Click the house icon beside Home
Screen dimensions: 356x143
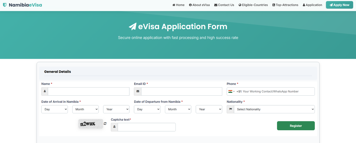pos(174,5)
